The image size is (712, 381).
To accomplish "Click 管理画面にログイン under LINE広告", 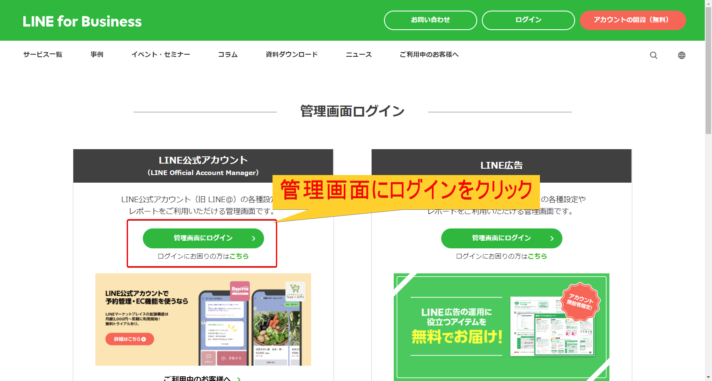I will (x=501, y=238).
